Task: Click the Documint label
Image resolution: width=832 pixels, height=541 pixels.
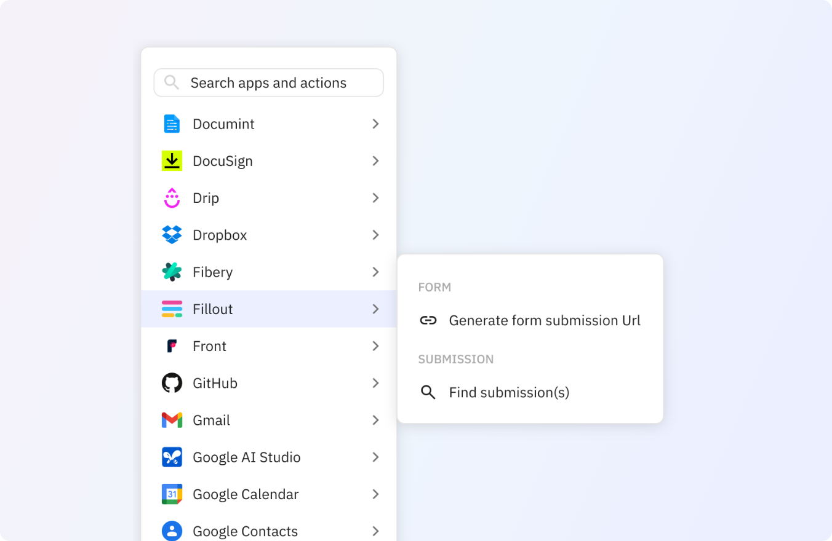Action: [x=223, y=124]
